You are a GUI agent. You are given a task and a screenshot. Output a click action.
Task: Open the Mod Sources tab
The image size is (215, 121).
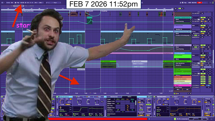114,97
